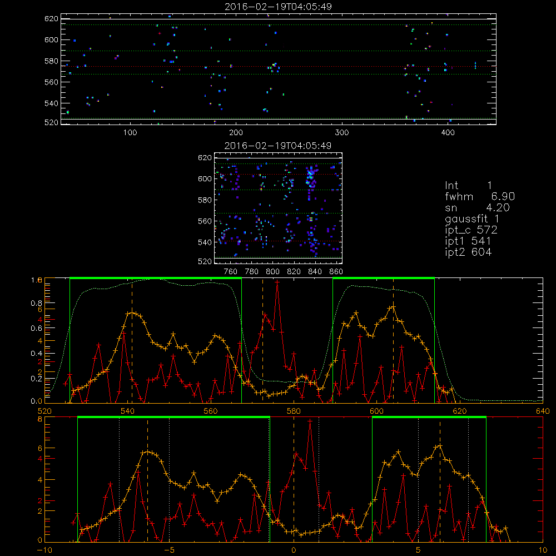Click the -10 label on bottom plot axis
This screenshot has width=556, height=556.
(44, 550)
